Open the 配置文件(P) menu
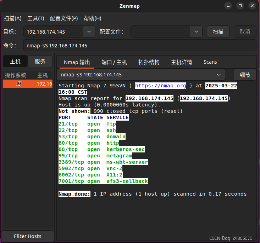Image resolution: width=260 pixels, height=243 pixels. coord(64,18)
